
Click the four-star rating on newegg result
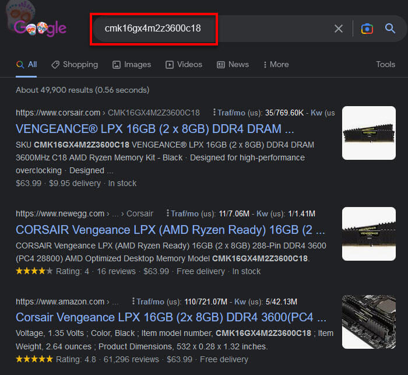(x=34, y=271)
